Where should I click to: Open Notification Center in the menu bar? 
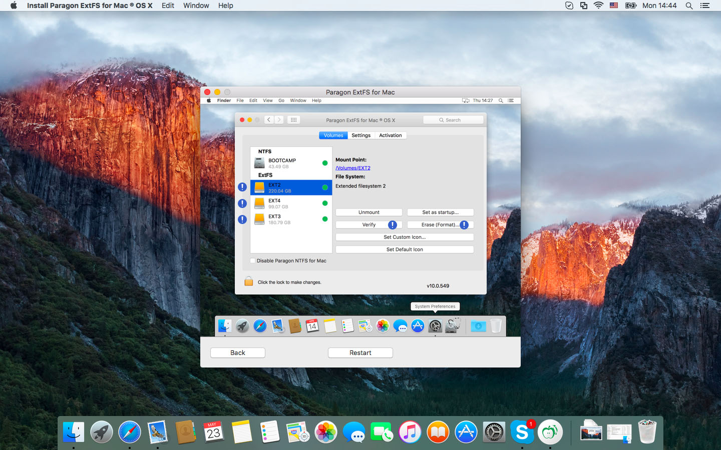click(x=705, y=5)
